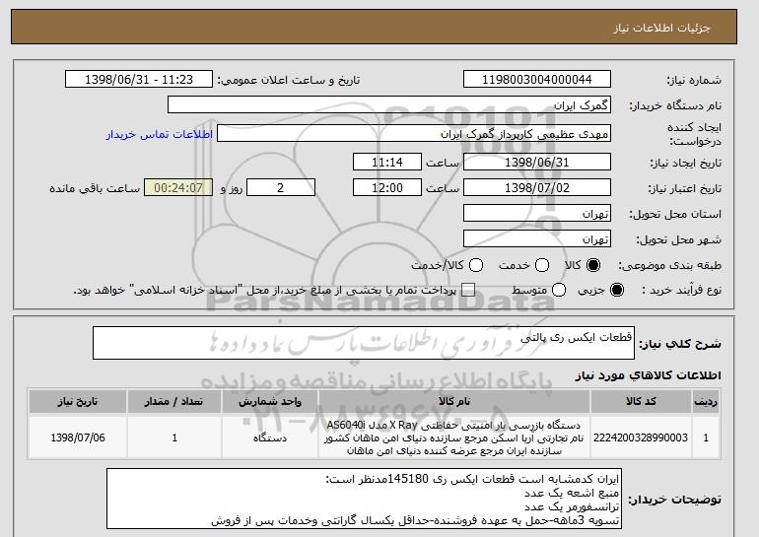Click the item name cell mentioning AS6040i
The image size is (759, 537).
tap(454, 437)
